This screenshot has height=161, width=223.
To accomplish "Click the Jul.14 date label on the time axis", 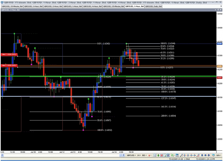I will point(114,152).
